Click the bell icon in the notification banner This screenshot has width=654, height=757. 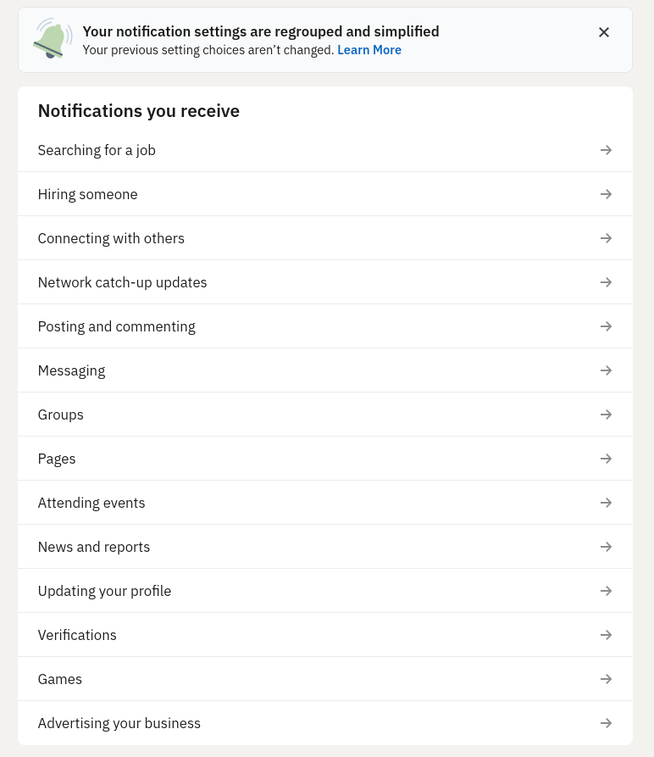coord(53,38)
